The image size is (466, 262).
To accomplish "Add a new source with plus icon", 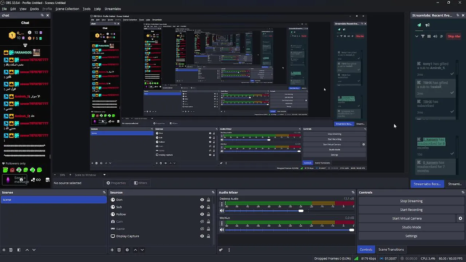I will pos(112,250).
